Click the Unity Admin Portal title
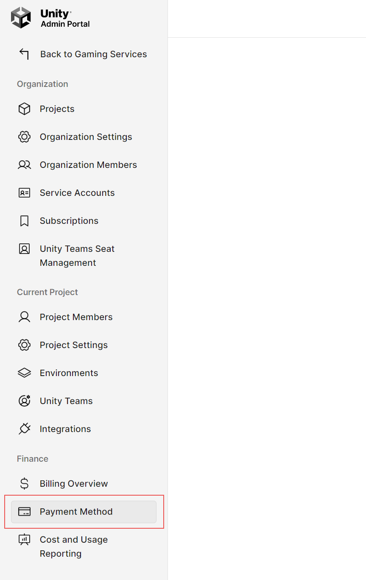The height and width of the screenshot is (580, 366). coord(65,18)
